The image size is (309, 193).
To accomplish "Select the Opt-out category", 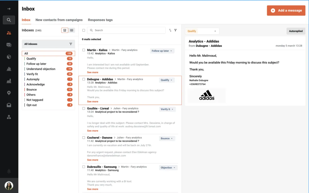I will click(48, 105).
